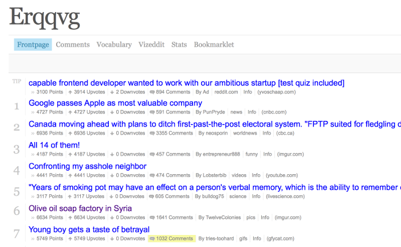
Task: Open the Bookmarklet tab
Action: [x=214, y=45]
